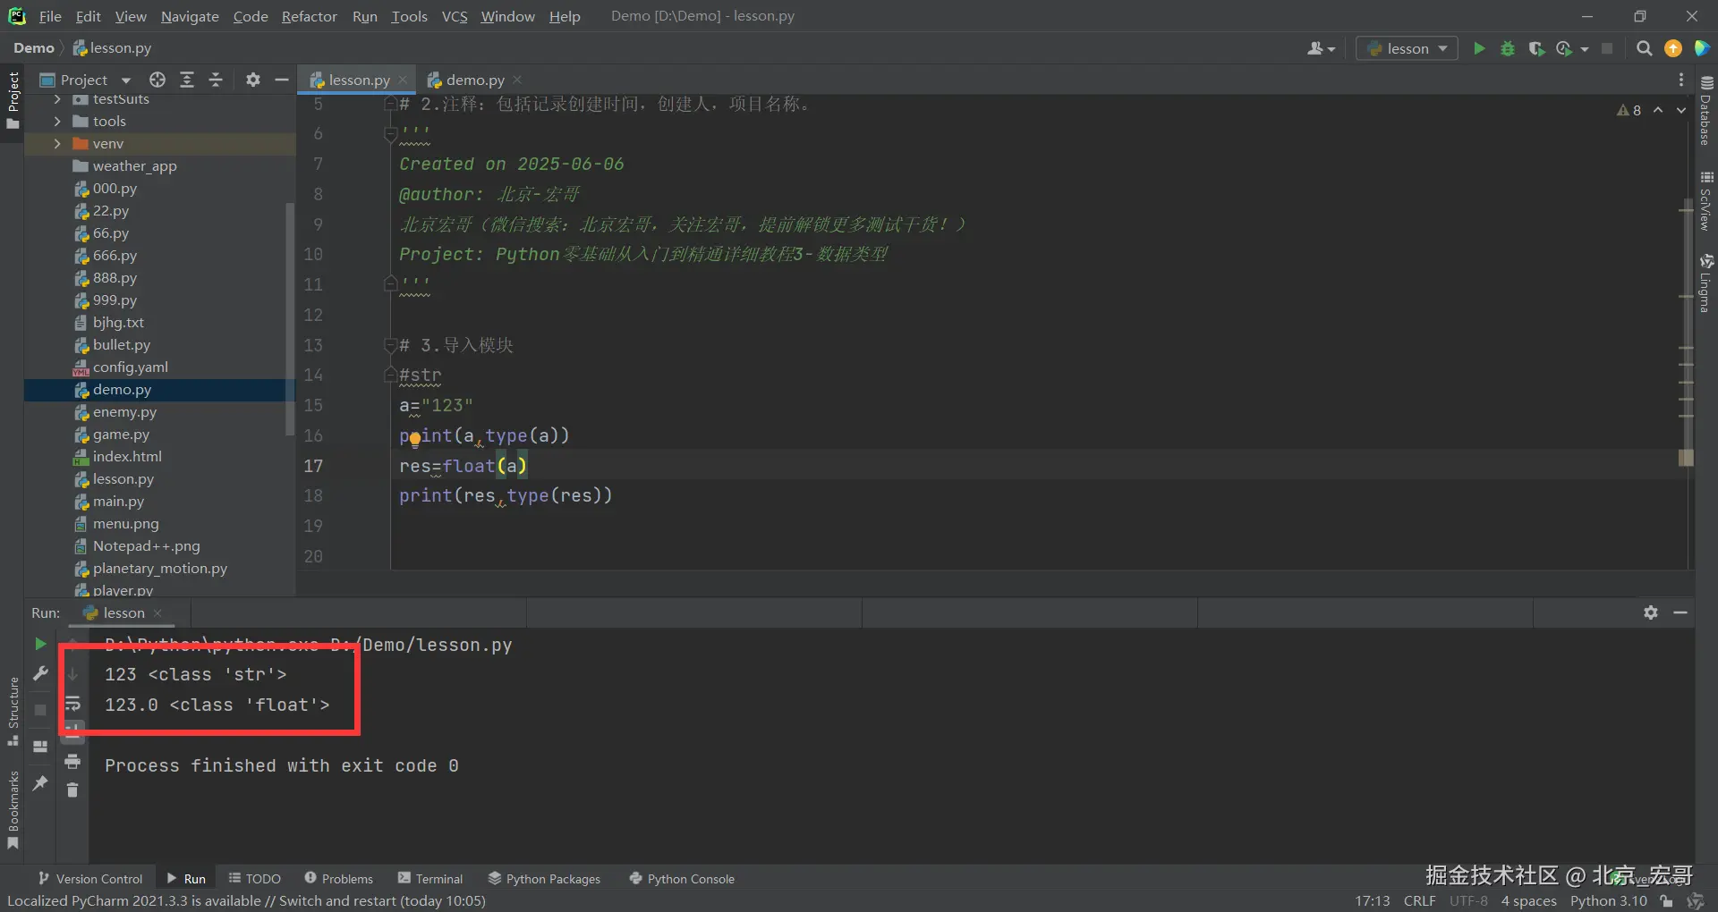The image size is (1718, 912).
Task: Open the Refactor menu
Action: (x=309, y=16)
